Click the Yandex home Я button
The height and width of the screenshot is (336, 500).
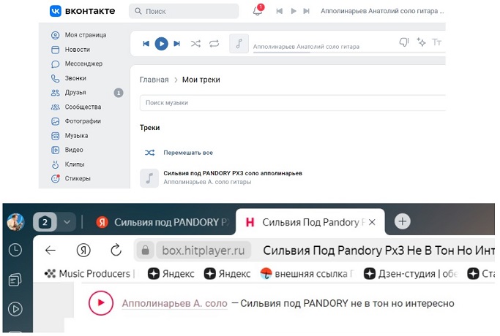(83, 251)
